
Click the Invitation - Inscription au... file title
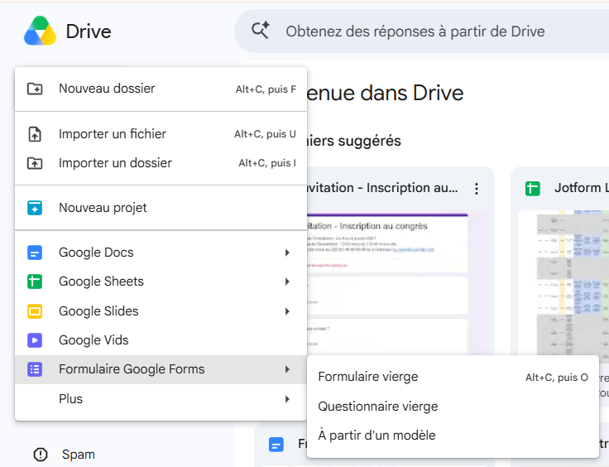(x=382, y=188)
